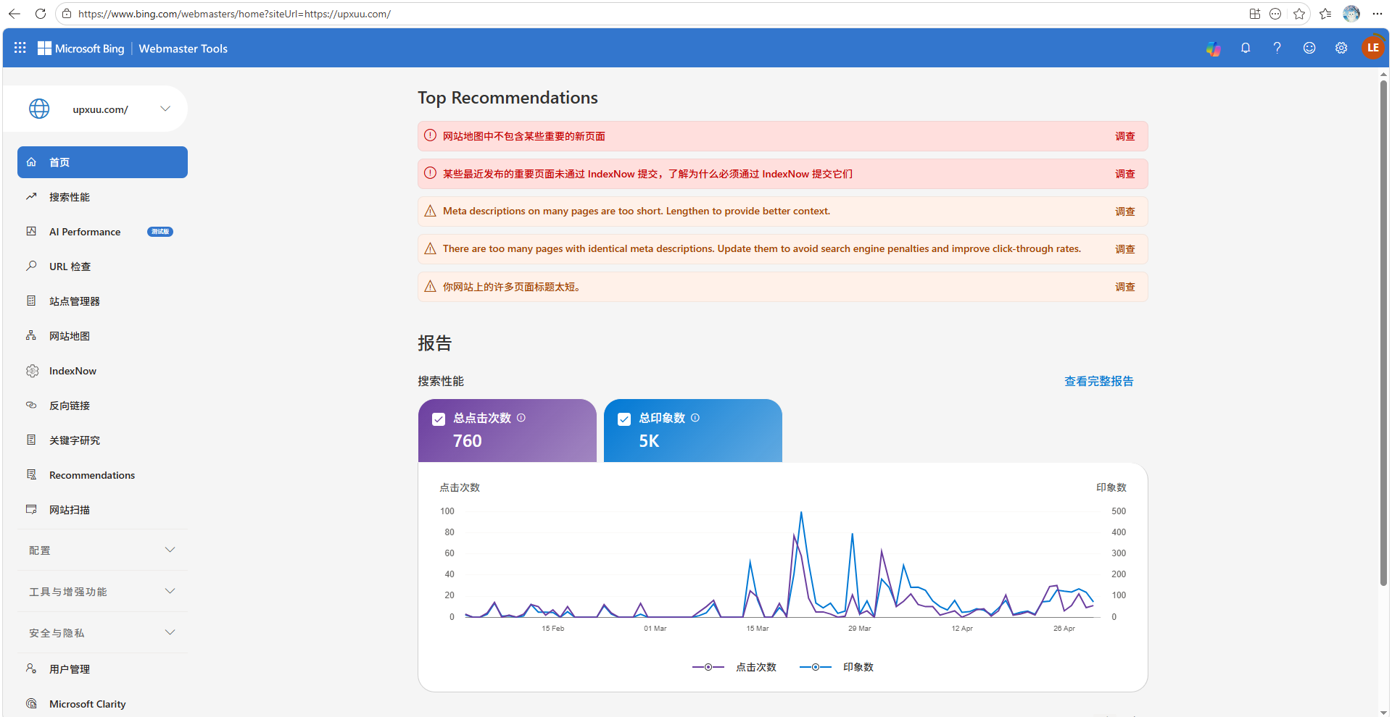Click warning icon on Meta descriptions too short
1392x717 pixels.
430,211
